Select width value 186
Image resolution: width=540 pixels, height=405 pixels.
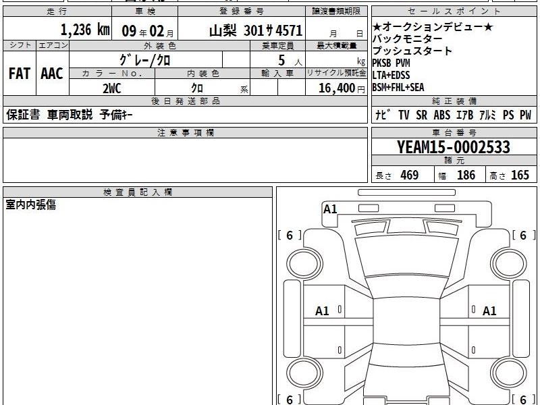466,175
